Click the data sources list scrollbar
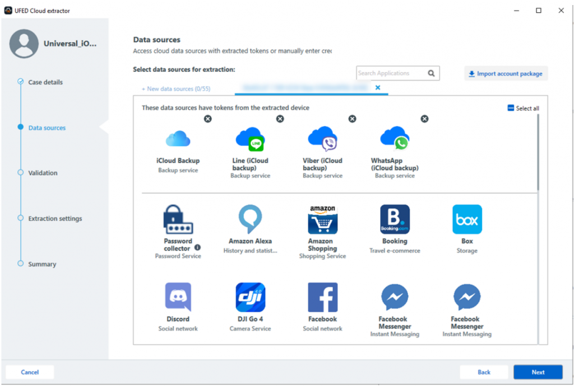Screen dimensions: 574x386 [x=538, y=152]
